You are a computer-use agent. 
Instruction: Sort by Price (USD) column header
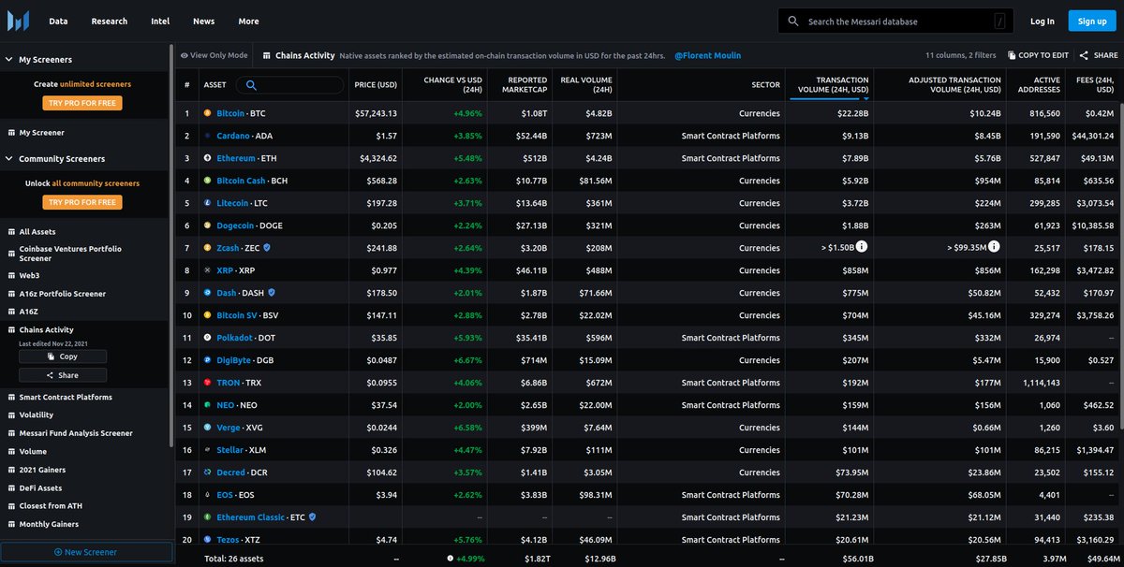click(x=377, y=85)
